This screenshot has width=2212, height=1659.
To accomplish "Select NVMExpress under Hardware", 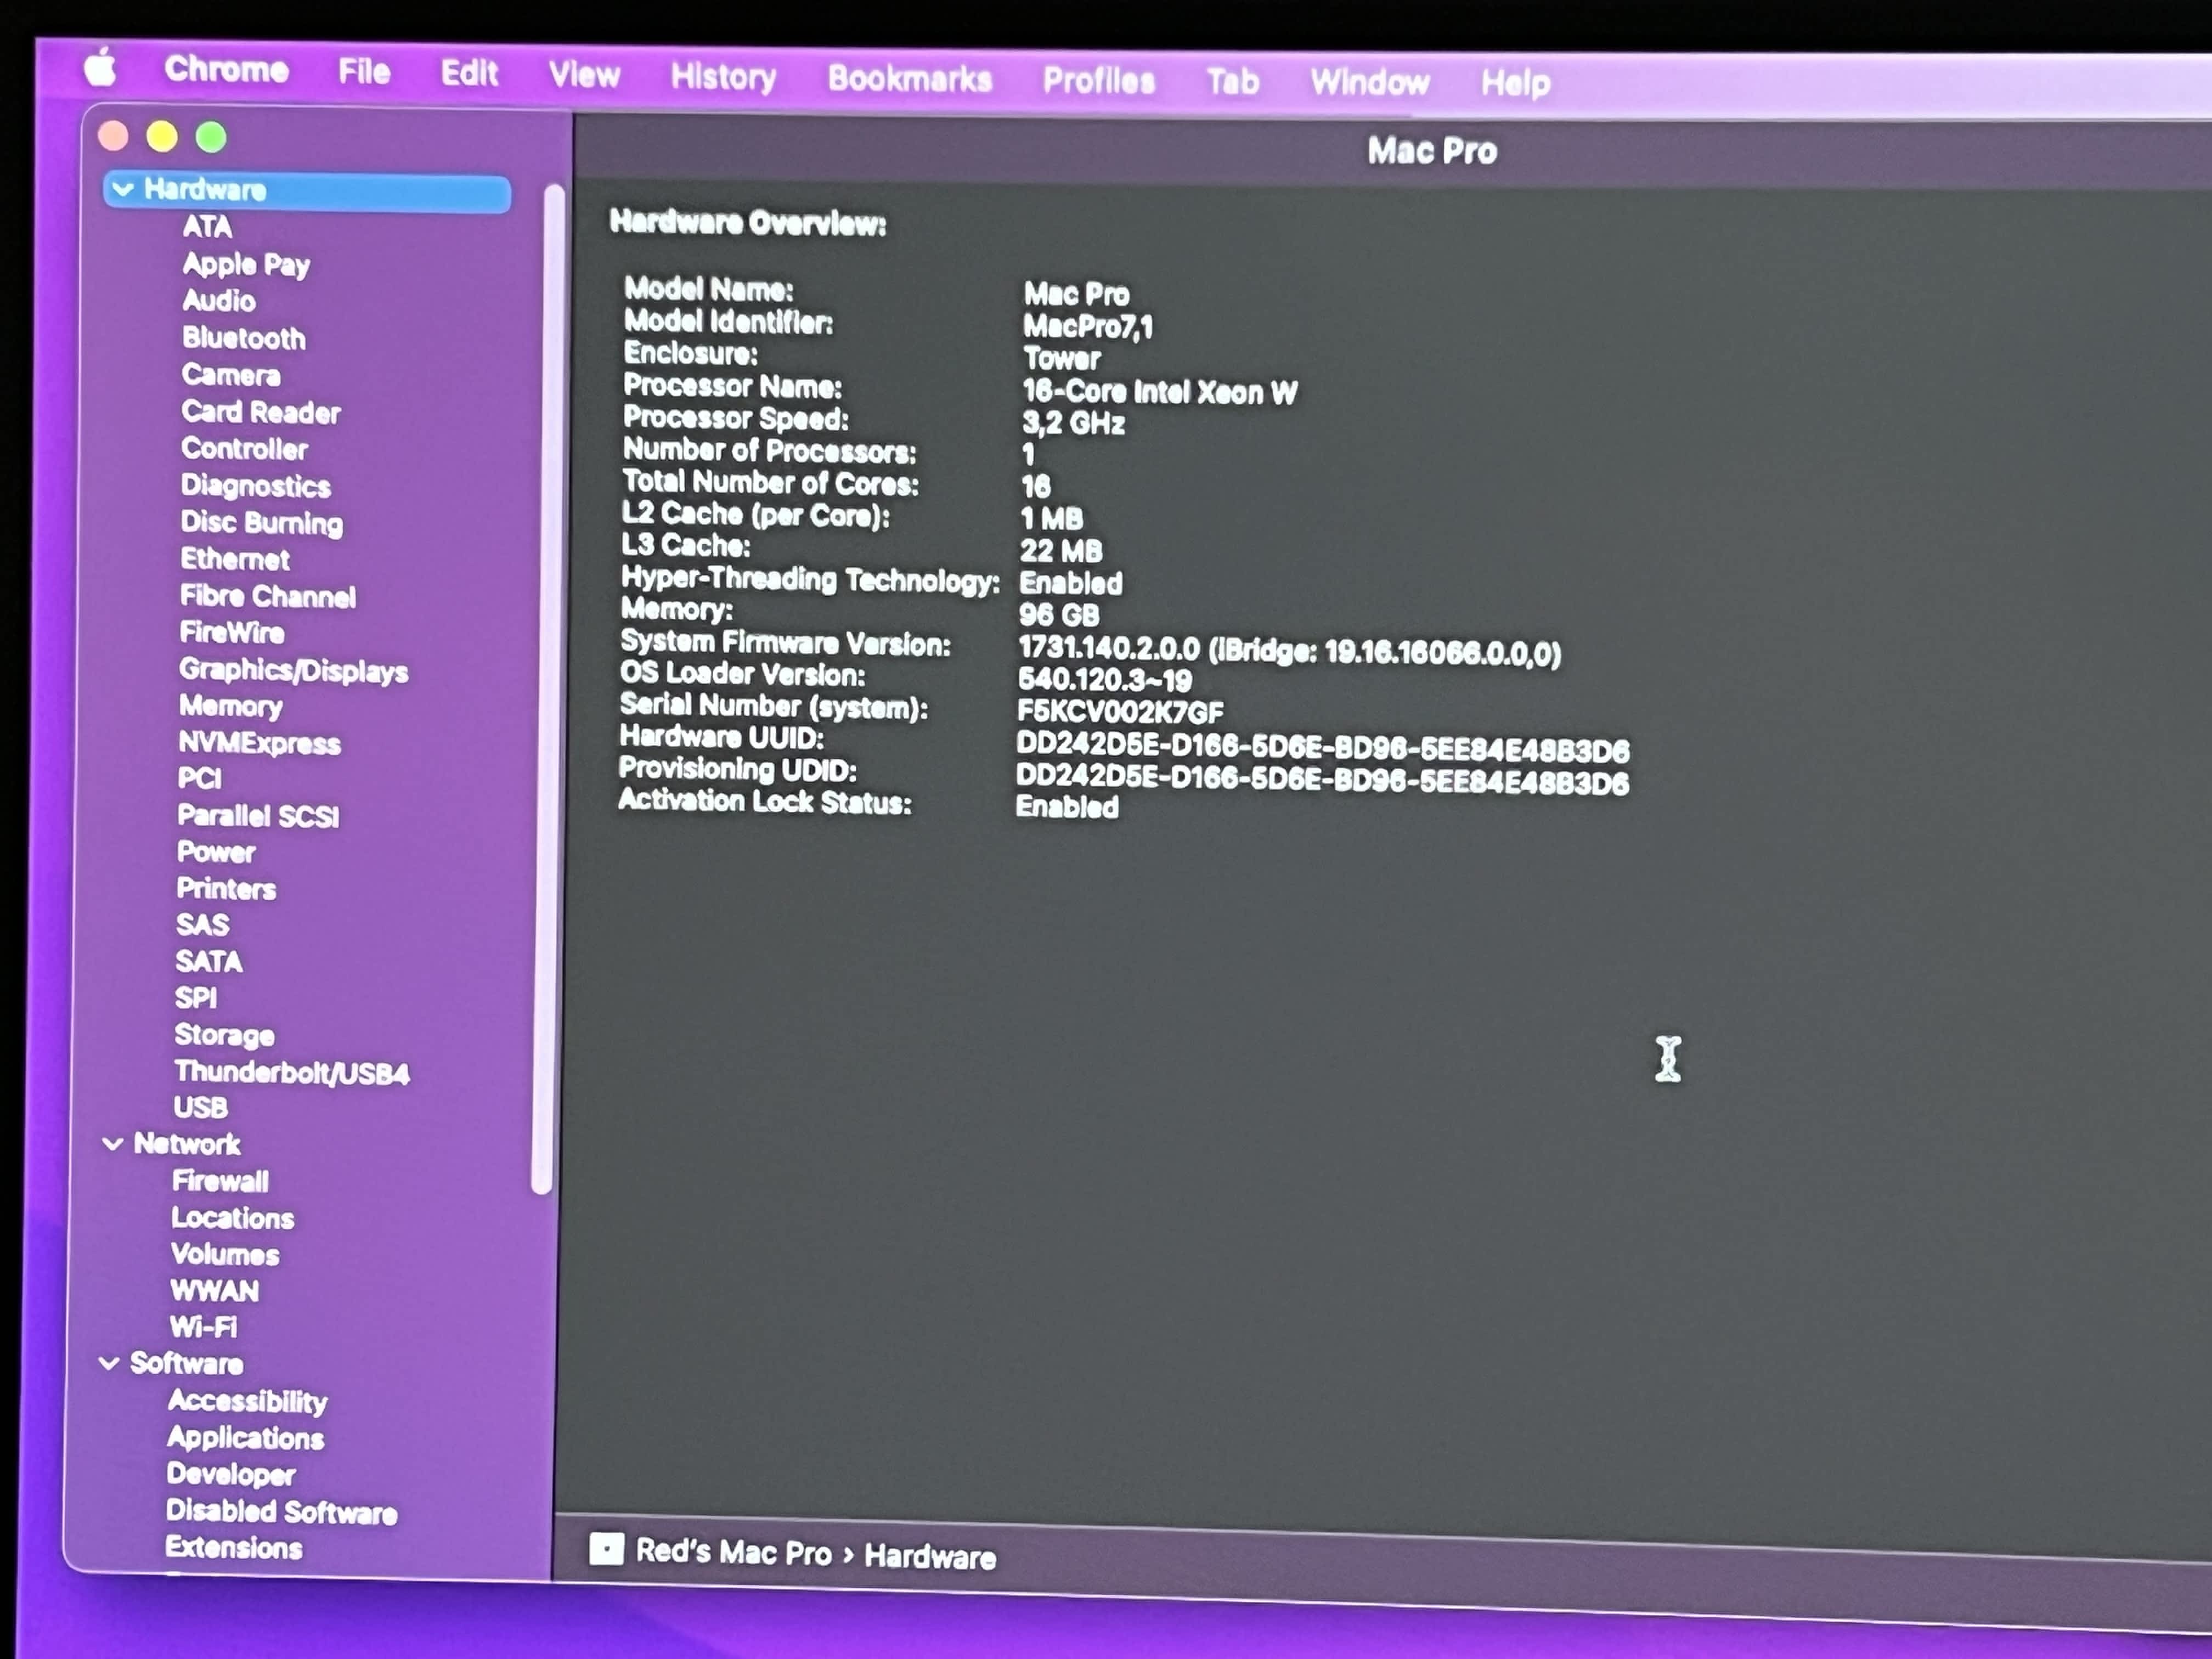I will click(259, 743).
